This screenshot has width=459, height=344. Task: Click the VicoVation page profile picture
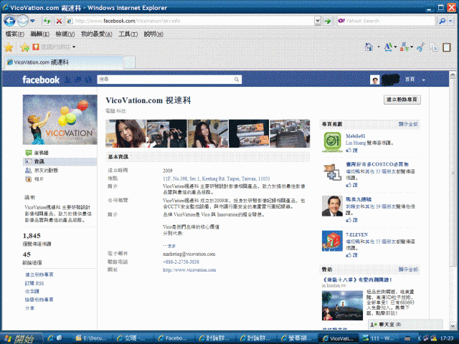coord(60,120)
